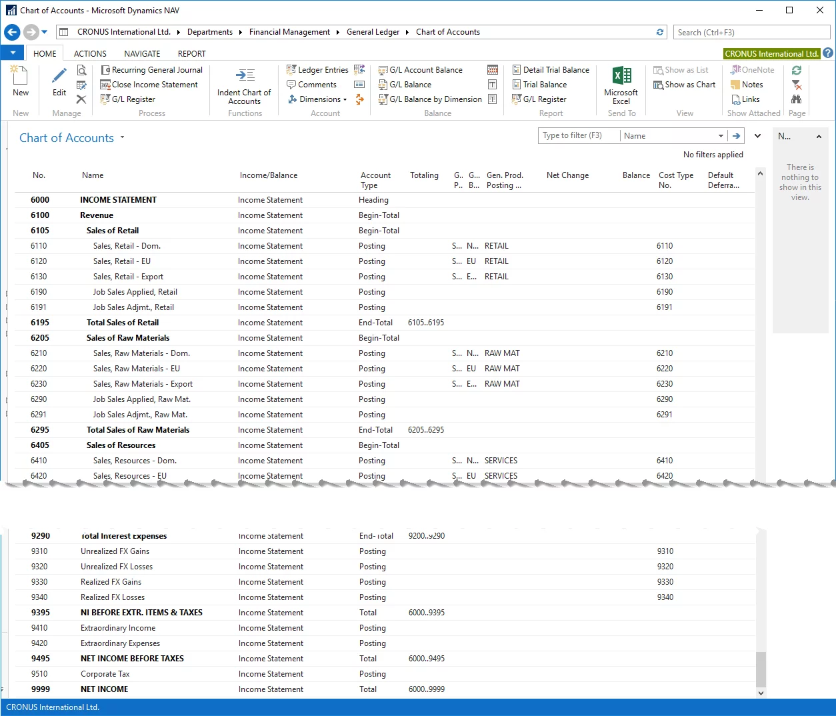
Task: Click Close Income Statement
Action: click(154, 85)
